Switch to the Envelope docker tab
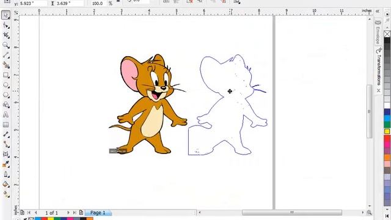 coord(378,32)
